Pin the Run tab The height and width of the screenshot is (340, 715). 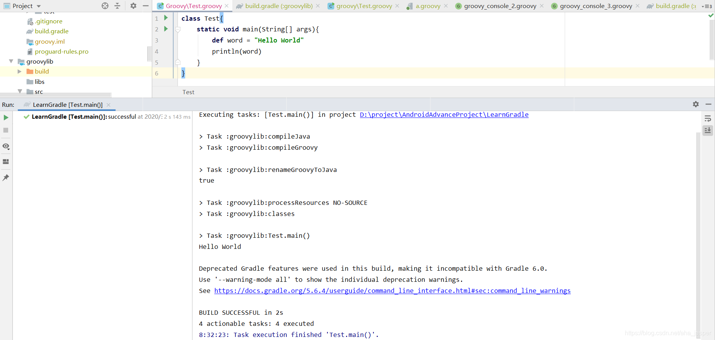point(6,178)
